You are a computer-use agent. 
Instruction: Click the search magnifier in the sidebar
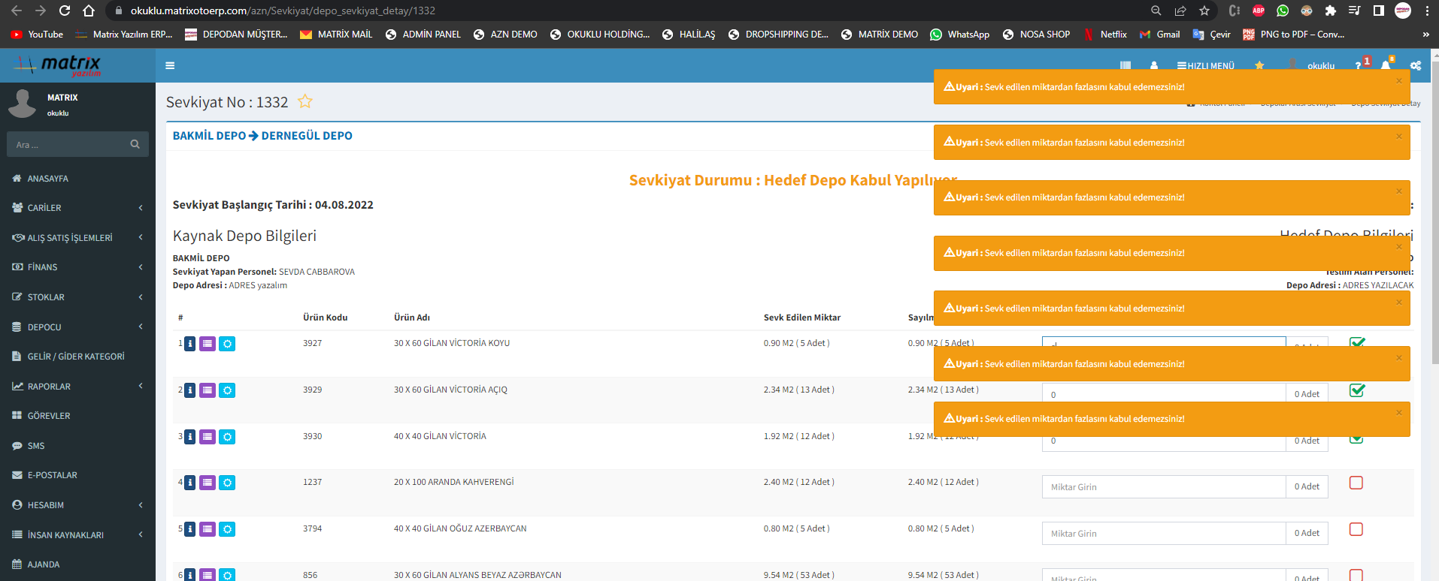(x=135, y=144)
